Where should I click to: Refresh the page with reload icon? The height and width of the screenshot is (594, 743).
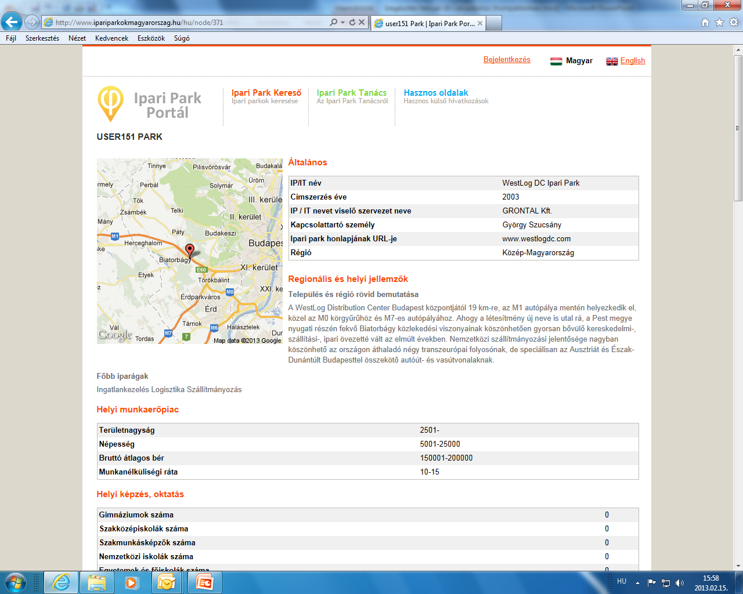352,22
